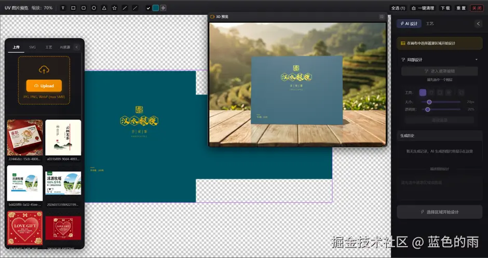Switch to the 工艺 tab in right panel
The width and height of the screenshot is (488, 258).
point(430,24)
